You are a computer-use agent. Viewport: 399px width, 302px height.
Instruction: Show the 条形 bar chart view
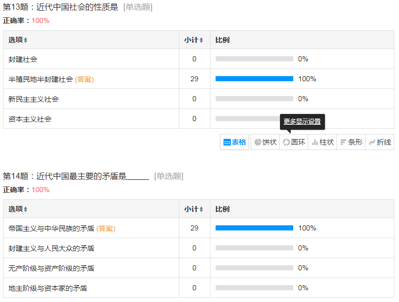(351, 142)
